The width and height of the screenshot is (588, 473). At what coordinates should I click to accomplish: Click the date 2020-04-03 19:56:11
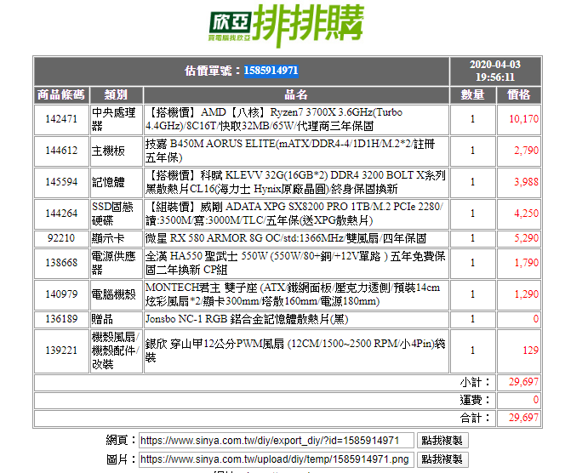(495, 71)
